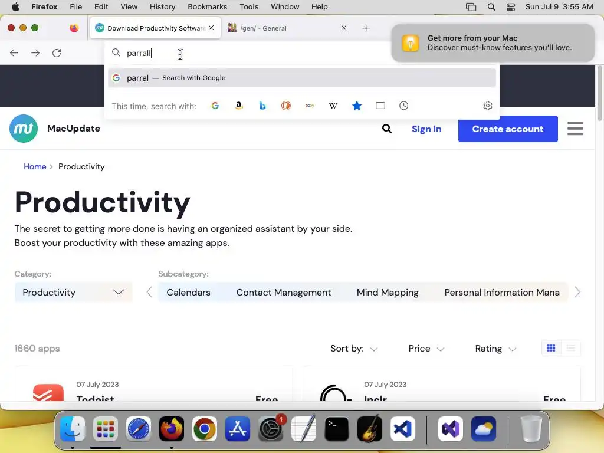This screenshot has height=453, width=604.
Task: Select the Calendars subcategory
Action: (188, 293)
